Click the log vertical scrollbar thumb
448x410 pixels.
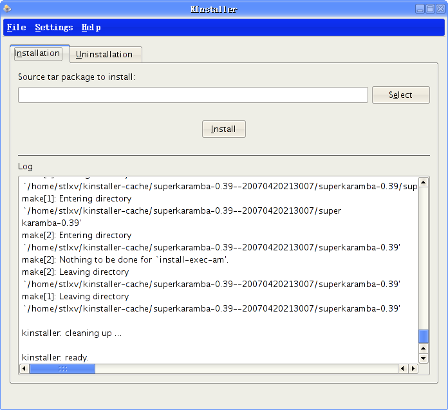click(423, 336)
